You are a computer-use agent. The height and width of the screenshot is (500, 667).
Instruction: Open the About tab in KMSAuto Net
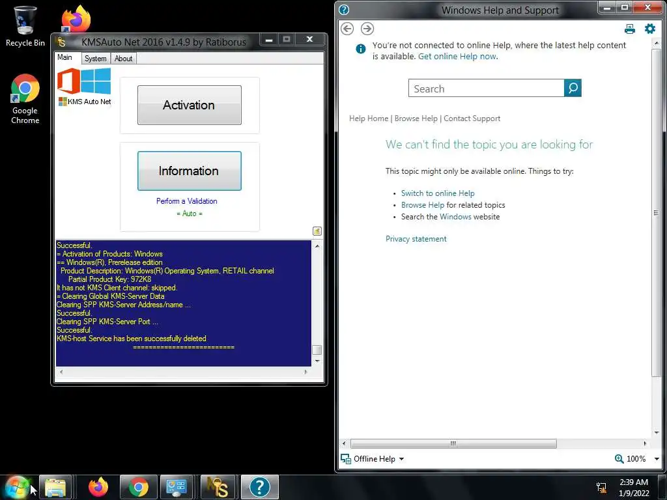pyautogui.click(x=123, y=58)
